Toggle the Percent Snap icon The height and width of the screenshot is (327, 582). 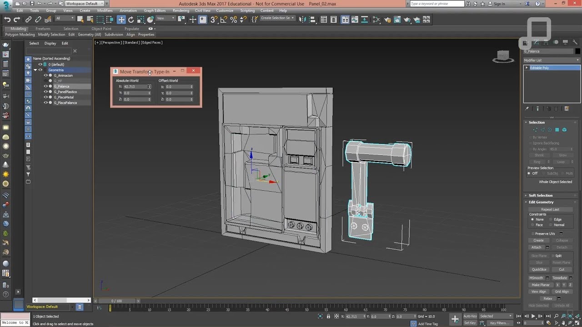click(234, 20)
